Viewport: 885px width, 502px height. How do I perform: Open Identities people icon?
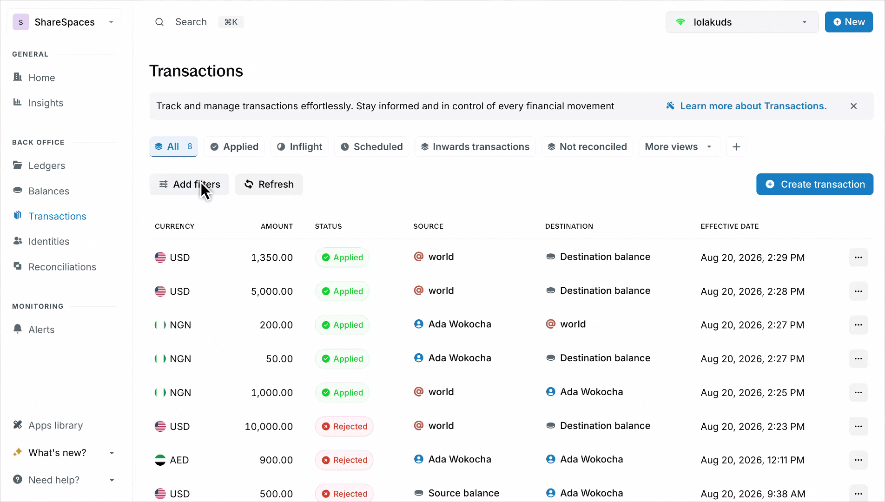tap(18, 241)
